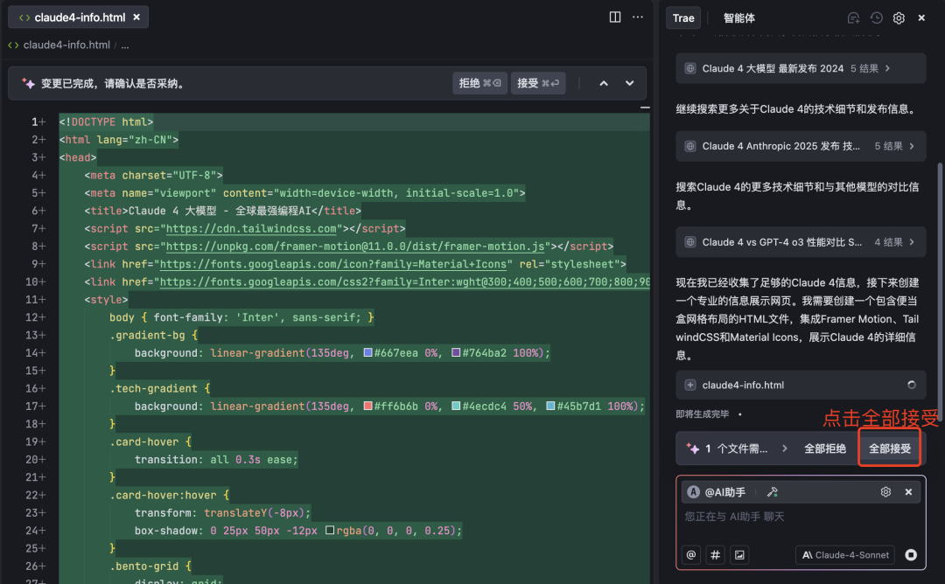This screenshot has width=945, height=584.
Task: Click the sparkle icon beside 1 个文件需
Action: coord(693,448)
